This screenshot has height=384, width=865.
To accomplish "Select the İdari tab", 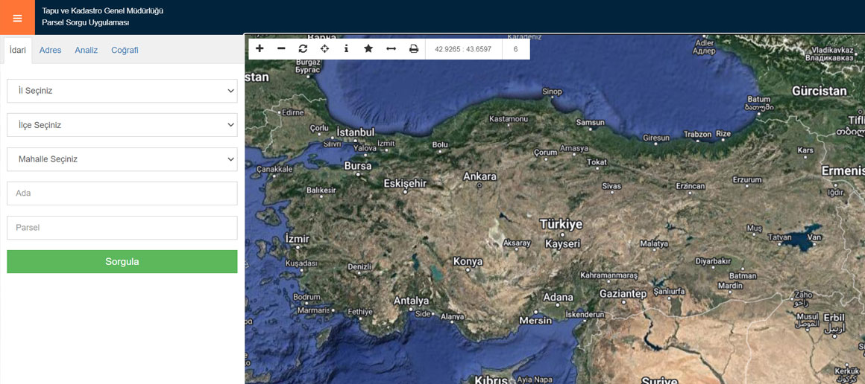I will tap(17, 51).
